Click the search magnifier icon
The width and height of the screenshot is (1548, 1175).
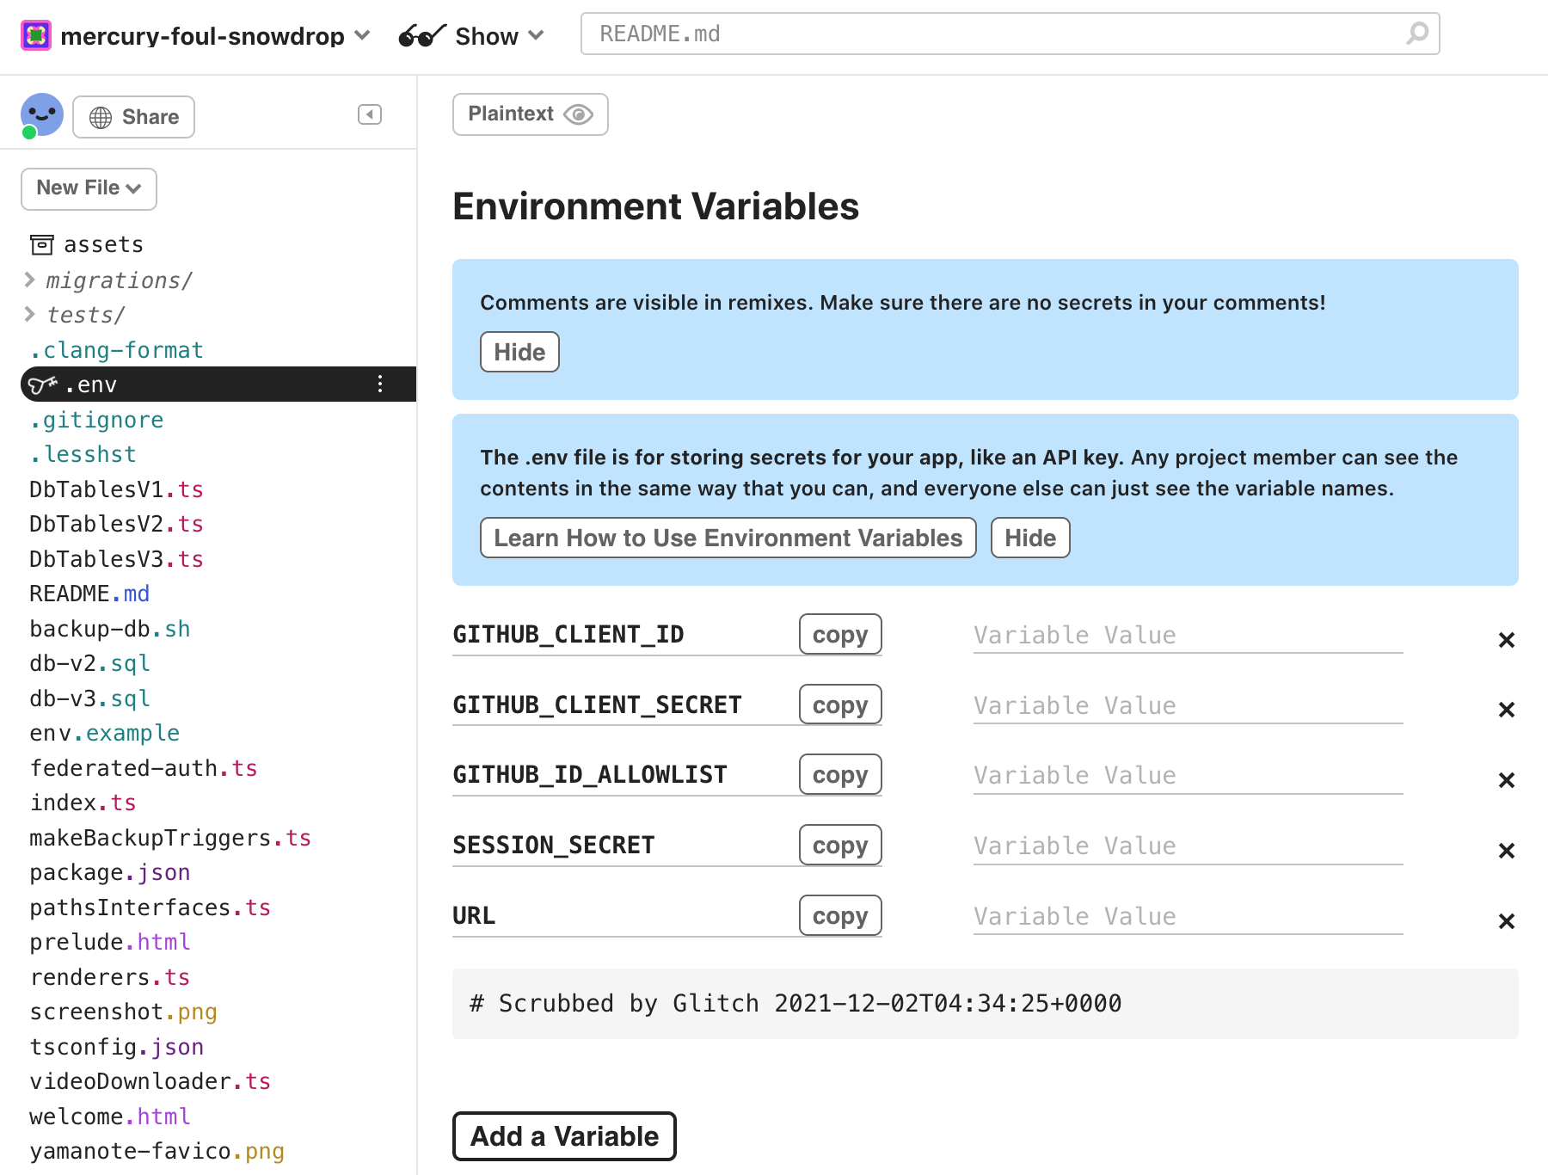(1417, 34)
